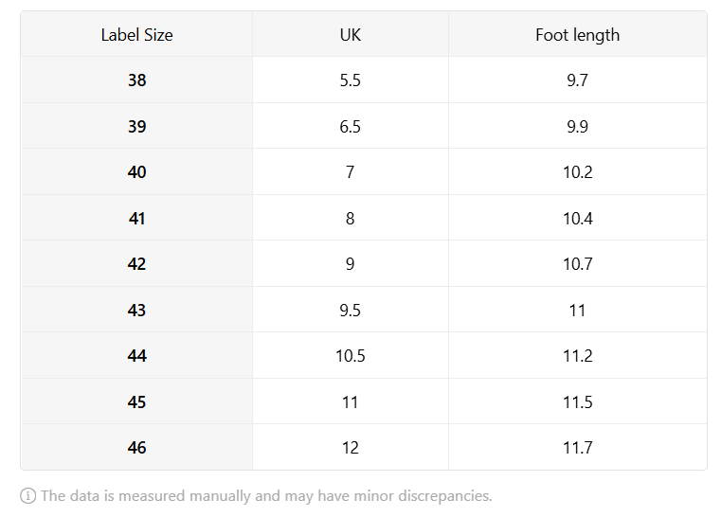Viewport: 721px width, 517px height.
Task: Click label size 43 cell
Action: [136, 310]
